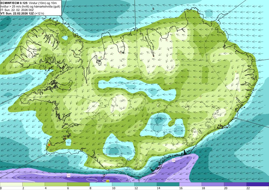
Task: Pick the 12–14 teal legend swatch
Action: (x=146, y=184)
